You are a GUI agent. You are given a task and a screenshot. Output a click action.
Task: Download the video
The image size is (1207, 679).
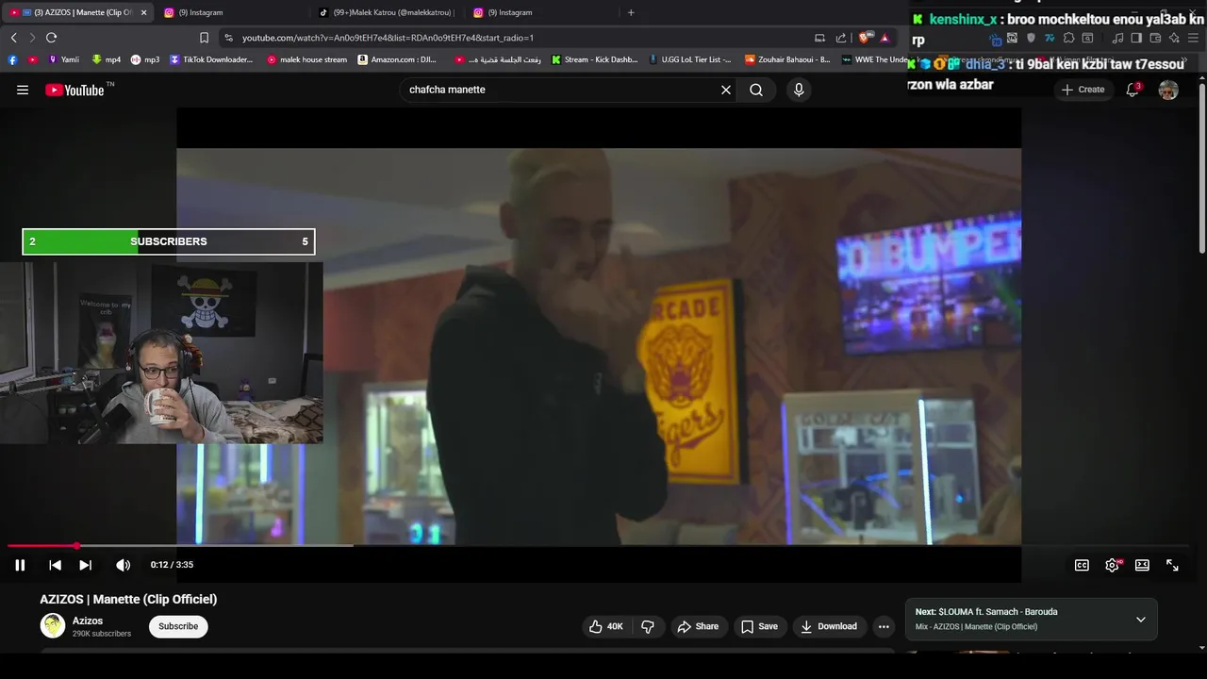click(x=829, y=626)
